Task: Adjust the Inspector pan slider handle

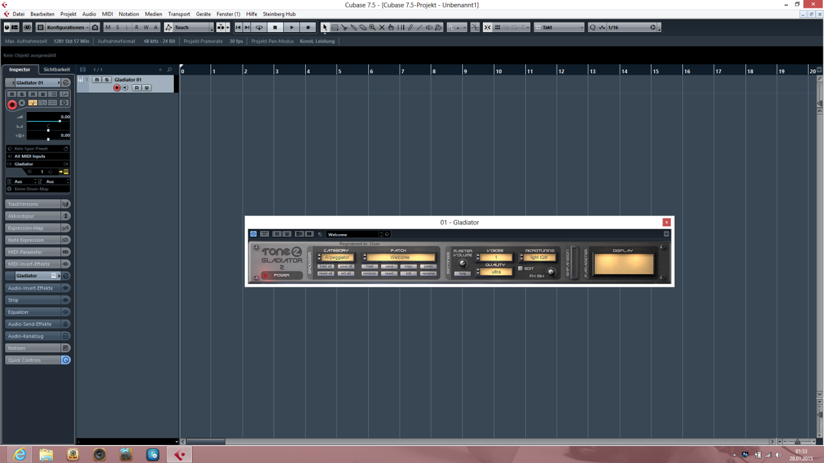Action: (x=48, y=130)
